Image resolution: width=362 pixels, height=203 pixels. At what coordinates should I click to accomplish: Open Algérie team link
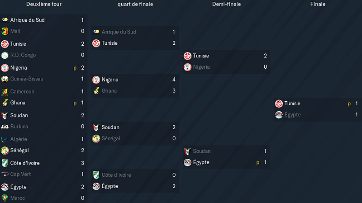[x=19, y=139]
